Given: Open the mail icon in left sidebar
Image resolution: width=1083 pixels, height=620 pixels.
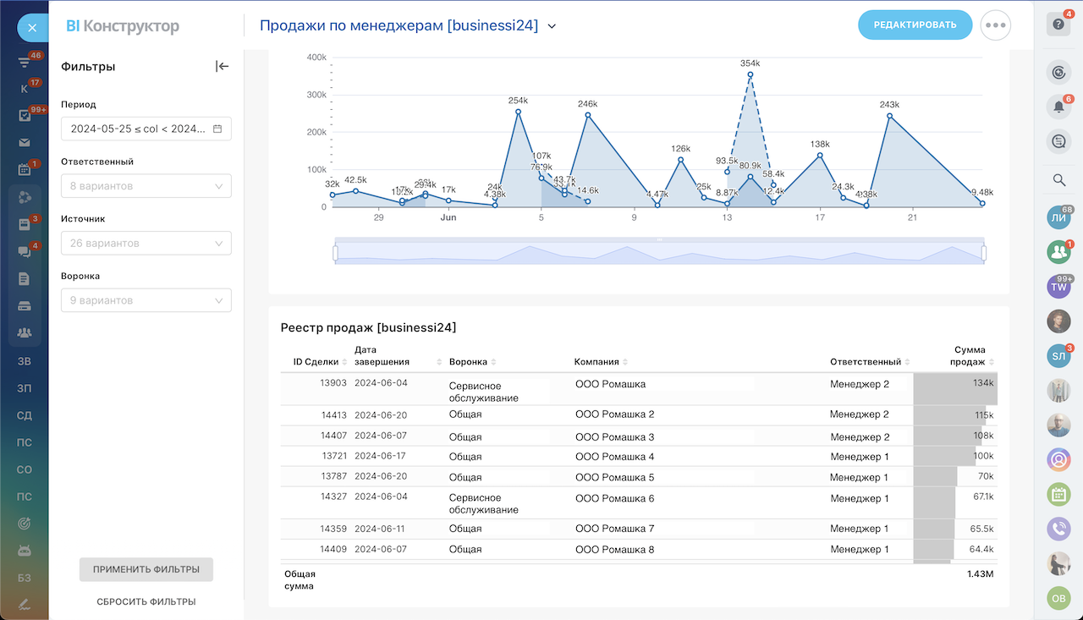Looking at the screenshot, I should [25, 143].
